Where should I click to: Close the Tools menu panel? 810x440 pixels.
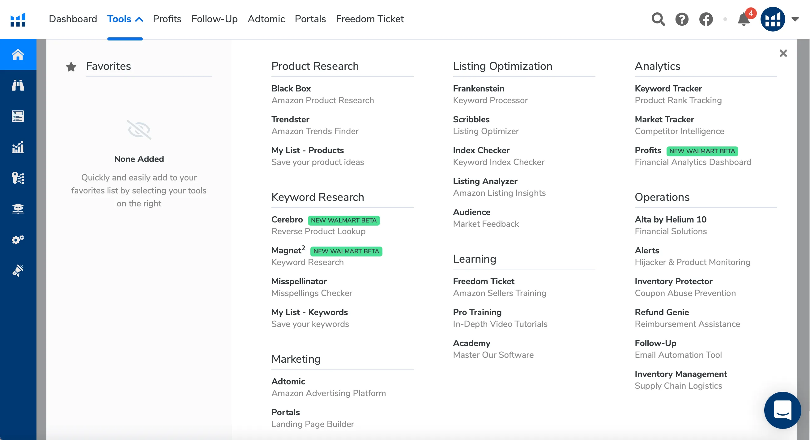click(783, 53)
